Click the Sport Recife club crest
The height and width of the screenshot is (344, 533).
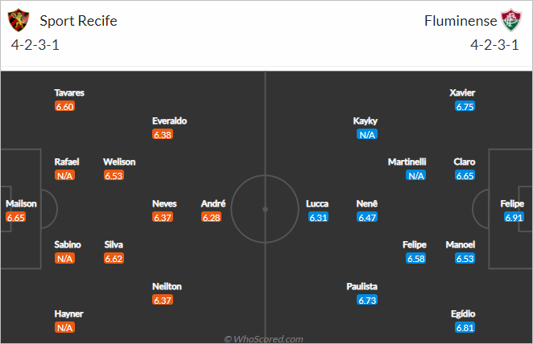19,20
